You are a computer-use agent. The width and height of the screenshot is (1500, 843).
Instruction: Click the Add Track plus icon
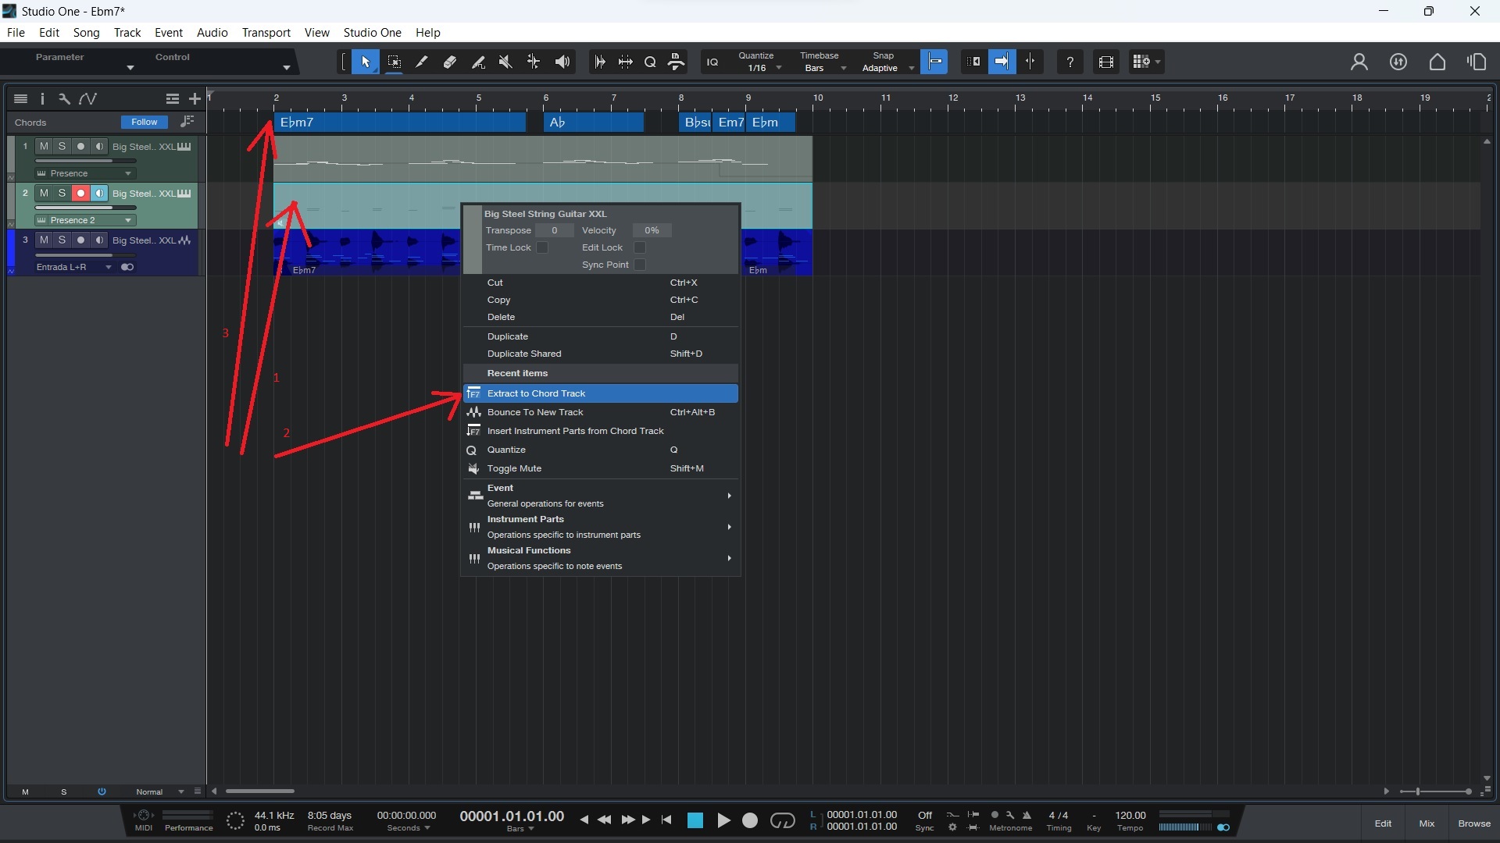[x=195, y=98]
